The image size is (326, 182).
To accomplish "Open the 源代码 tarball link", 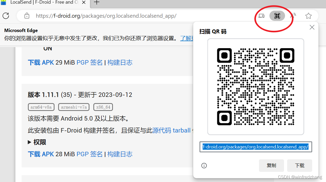I will click(172, 130).
